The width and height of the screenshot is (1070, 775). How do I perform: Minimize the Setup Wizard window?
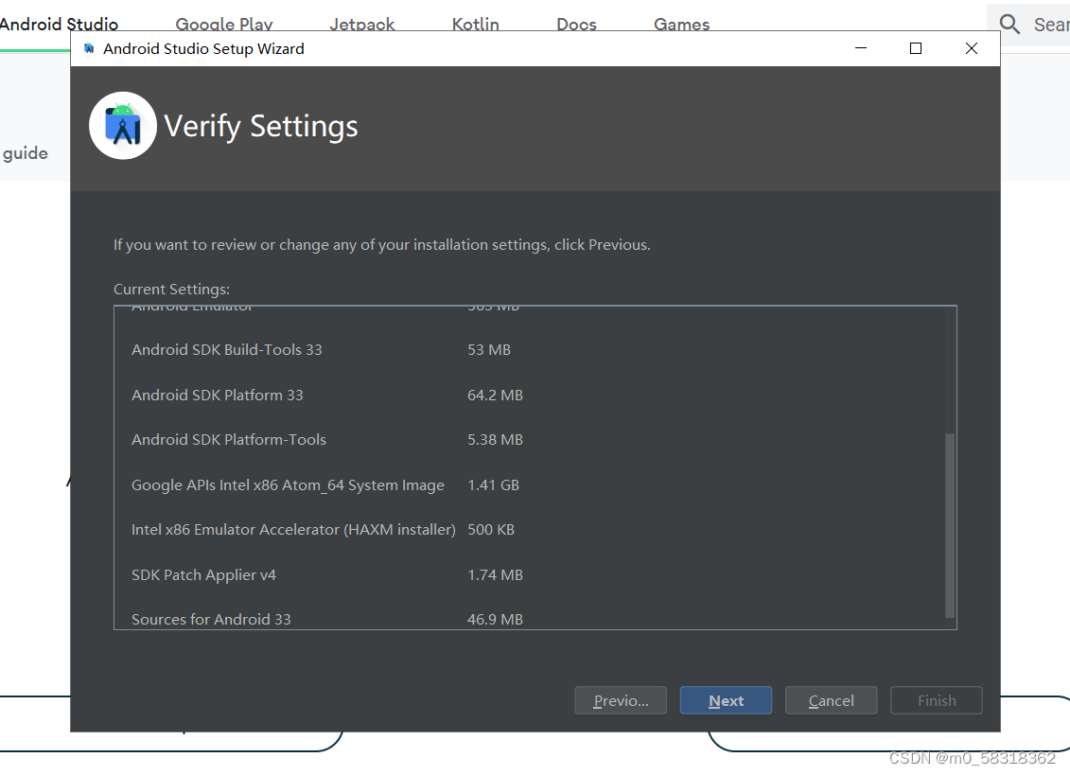point(861,48)
